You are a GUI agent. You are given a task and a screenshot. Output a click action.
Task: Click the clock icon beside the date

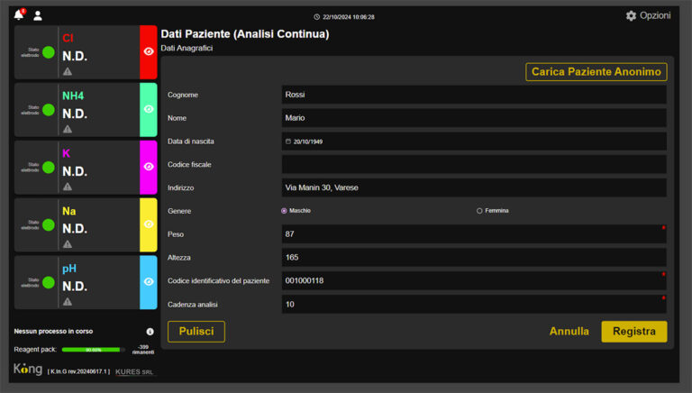317,17
